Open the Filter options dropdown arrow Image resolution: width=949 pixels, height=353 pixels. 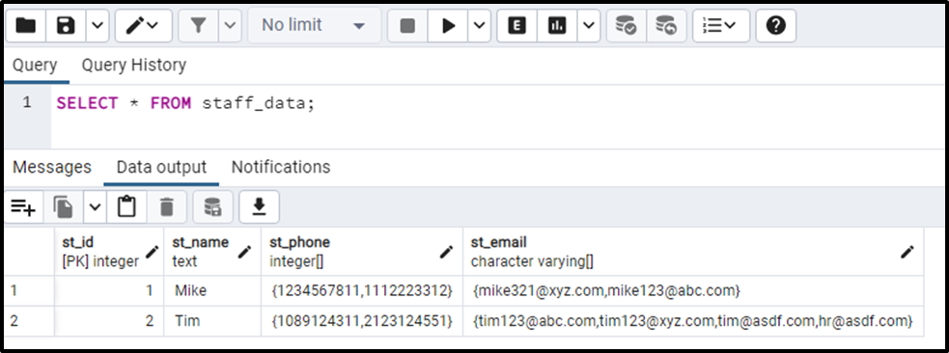click(230, 25)
